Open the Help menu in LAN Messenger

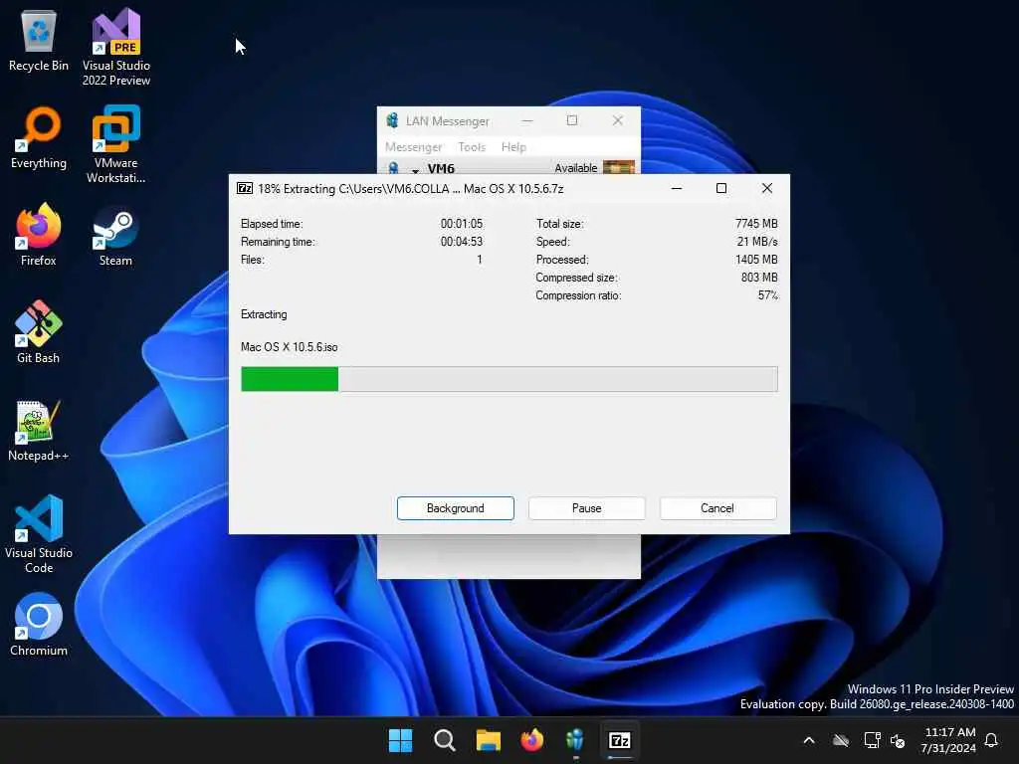[513, 147]
